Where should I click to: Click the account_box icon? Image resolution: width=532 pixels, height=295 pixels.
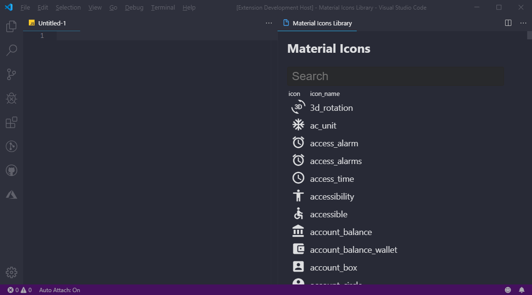(x=298, y=267)
